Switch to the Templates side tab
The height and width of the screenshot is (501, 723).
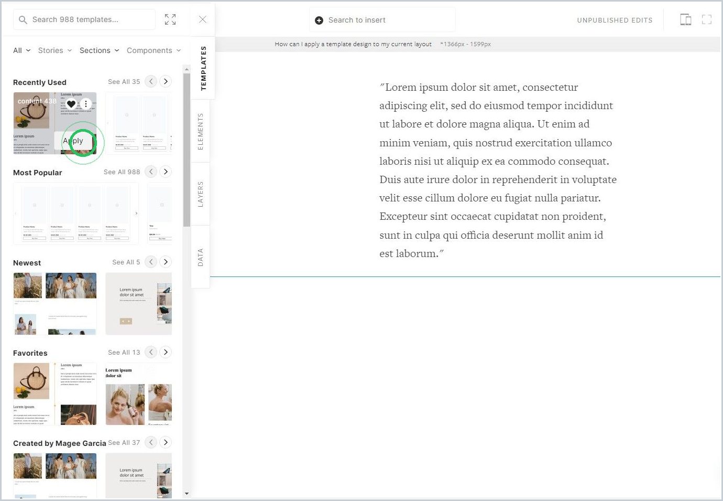tap(203, 68)
